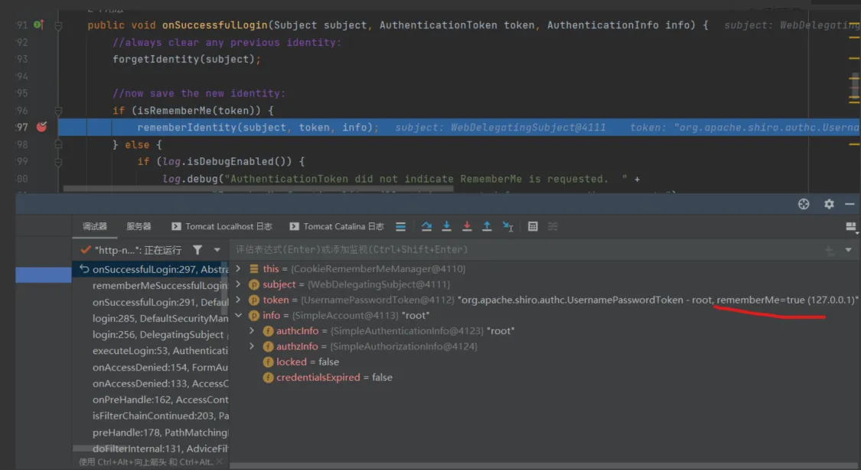The height and width of the screenshot is (470, 861).
Task: Click the Tomcat Localhost log tab icon
Action: 176,226
